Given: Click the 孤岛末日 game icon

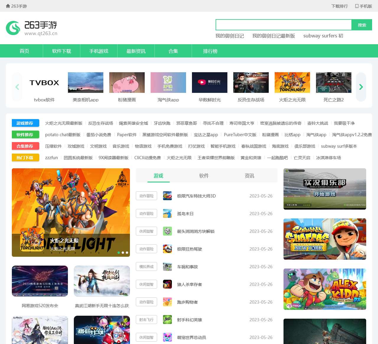Looking at the screenshot, I should pyautogui.click(x=167, y=213).
